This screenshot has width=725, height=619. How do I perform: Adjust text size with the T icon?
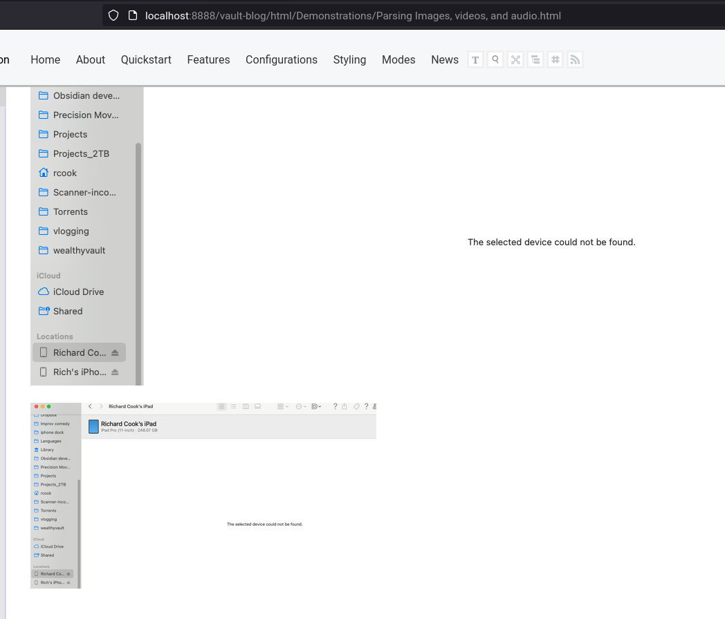[x=475, y=59]
